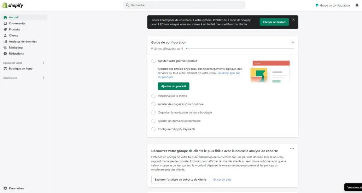Open the cohort card three-dot menu
Screen dimensions: 362x193
pyautogui.click(x=292, y=149)
